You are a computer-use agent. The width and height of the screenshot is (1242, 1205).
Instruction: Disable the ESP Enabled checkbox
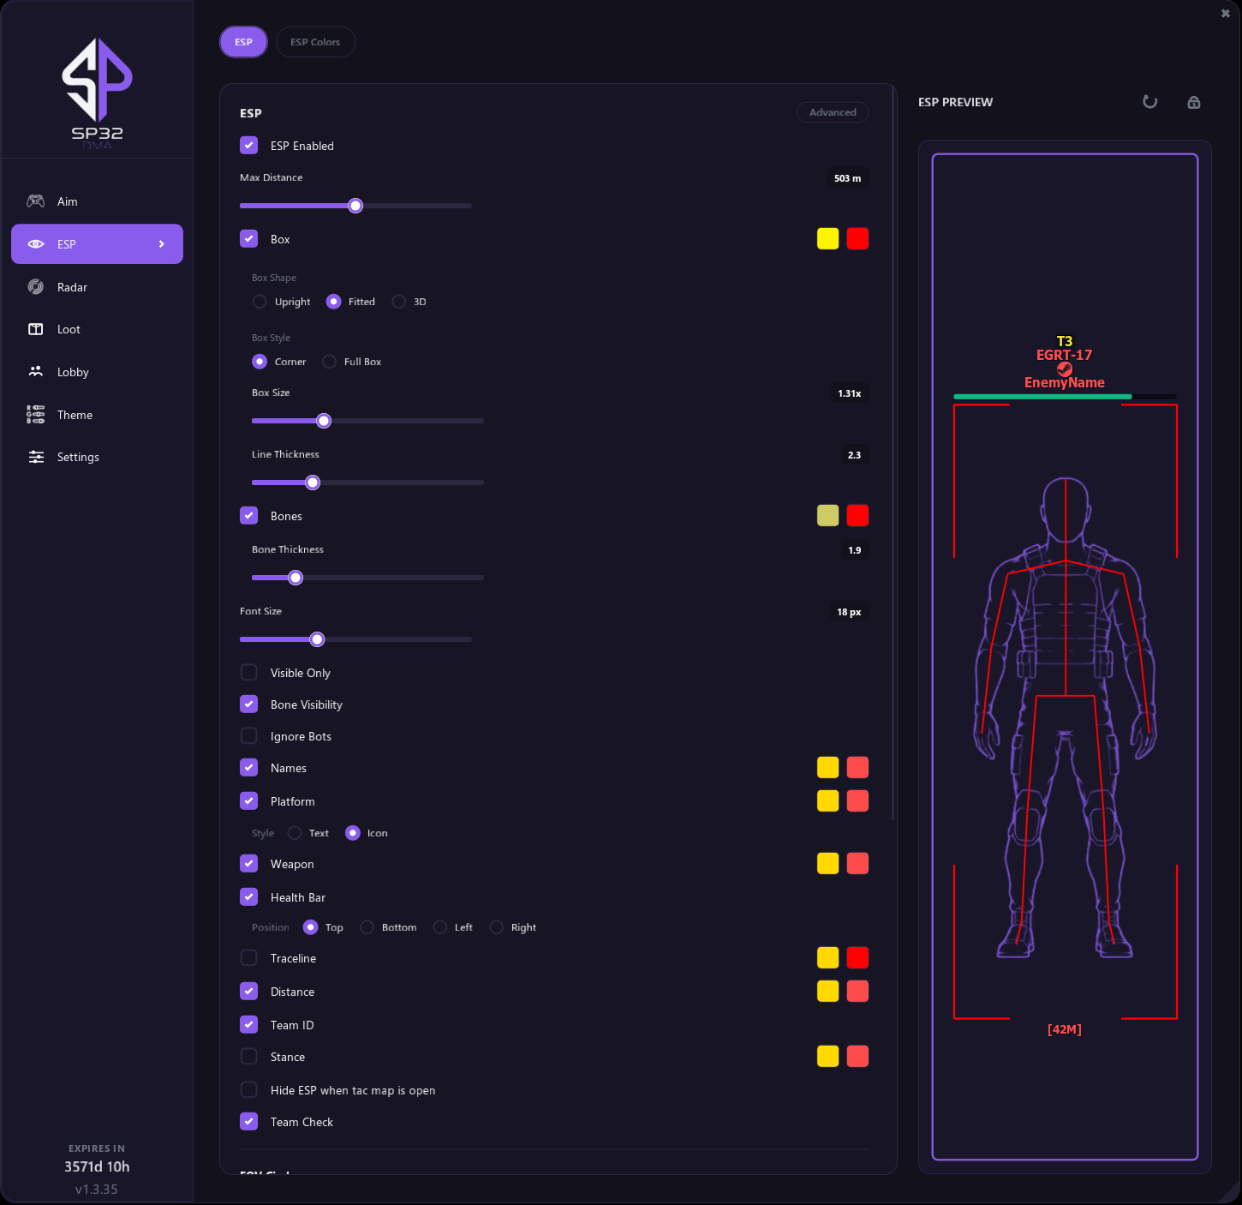point(249,145)
